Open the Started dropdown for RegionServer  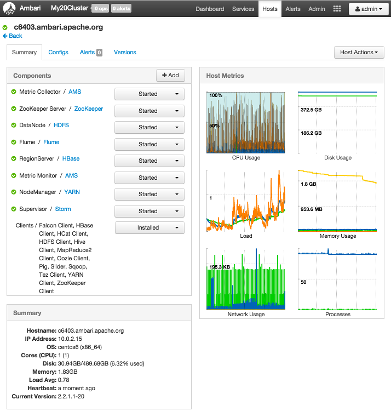tap(149, 161)
